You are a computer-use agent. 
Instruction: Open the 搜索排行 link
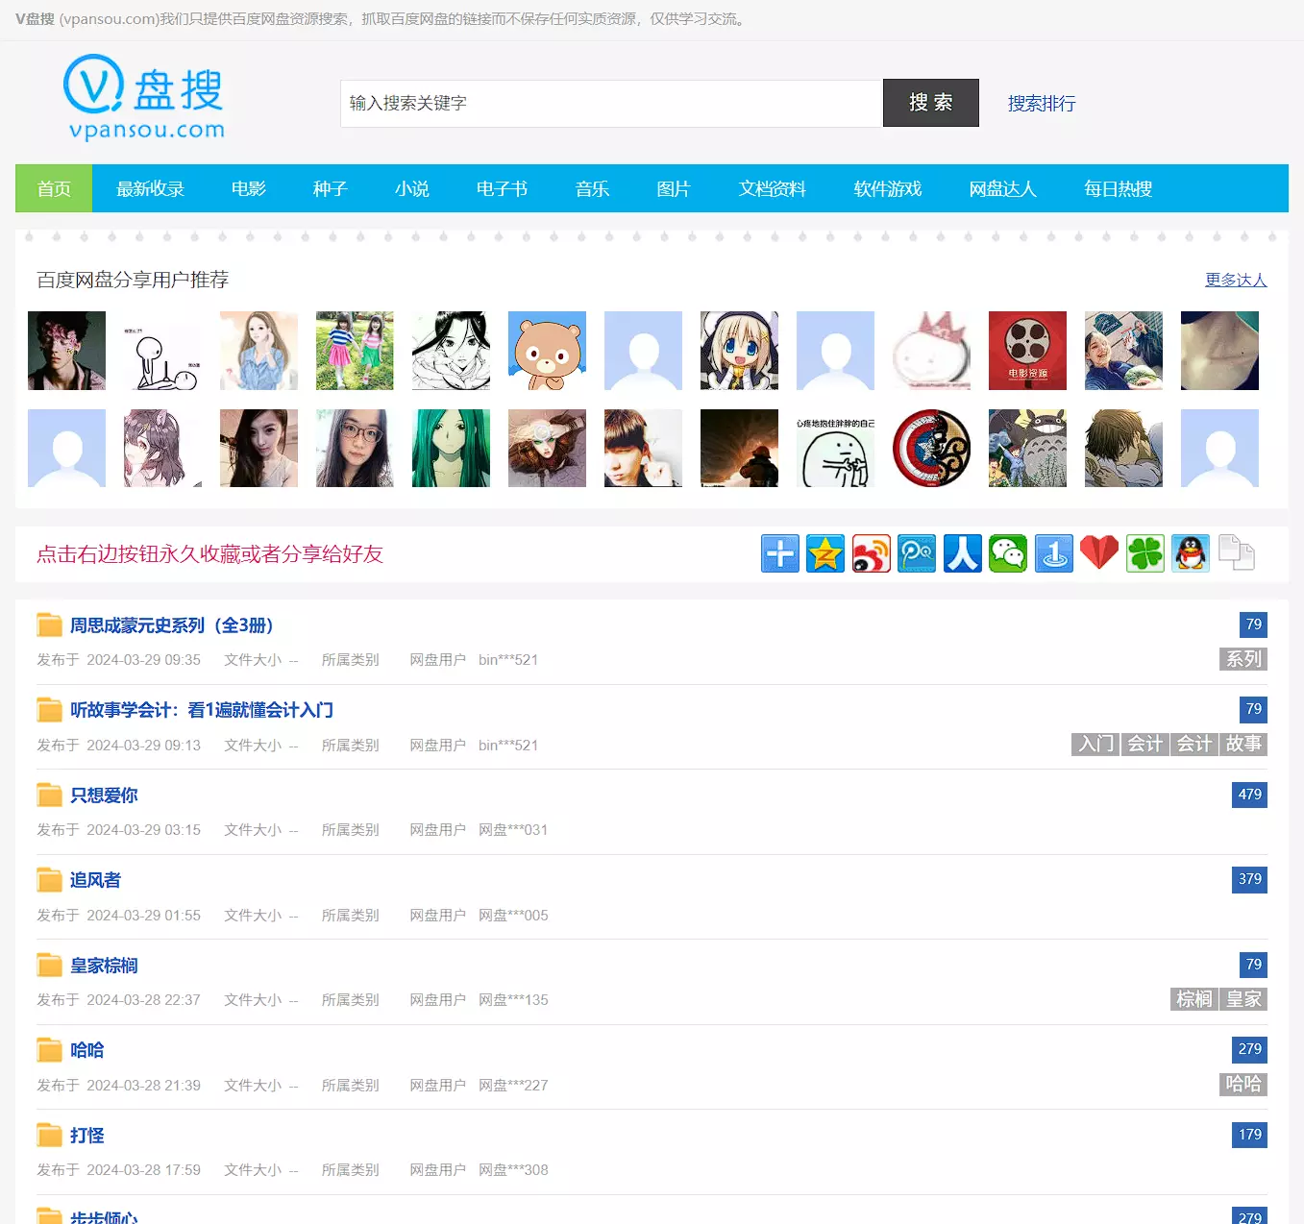click(1042, 104)
